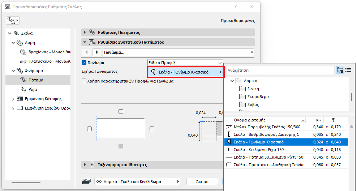The height and width of the screenshot is (191, 357).
Task: Click the Άκυρο cancel button
Action: [202, 182]
